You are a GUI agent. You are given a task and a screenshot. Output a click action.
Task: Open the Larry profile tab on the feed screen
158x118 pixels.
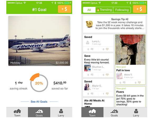(136, 112)
